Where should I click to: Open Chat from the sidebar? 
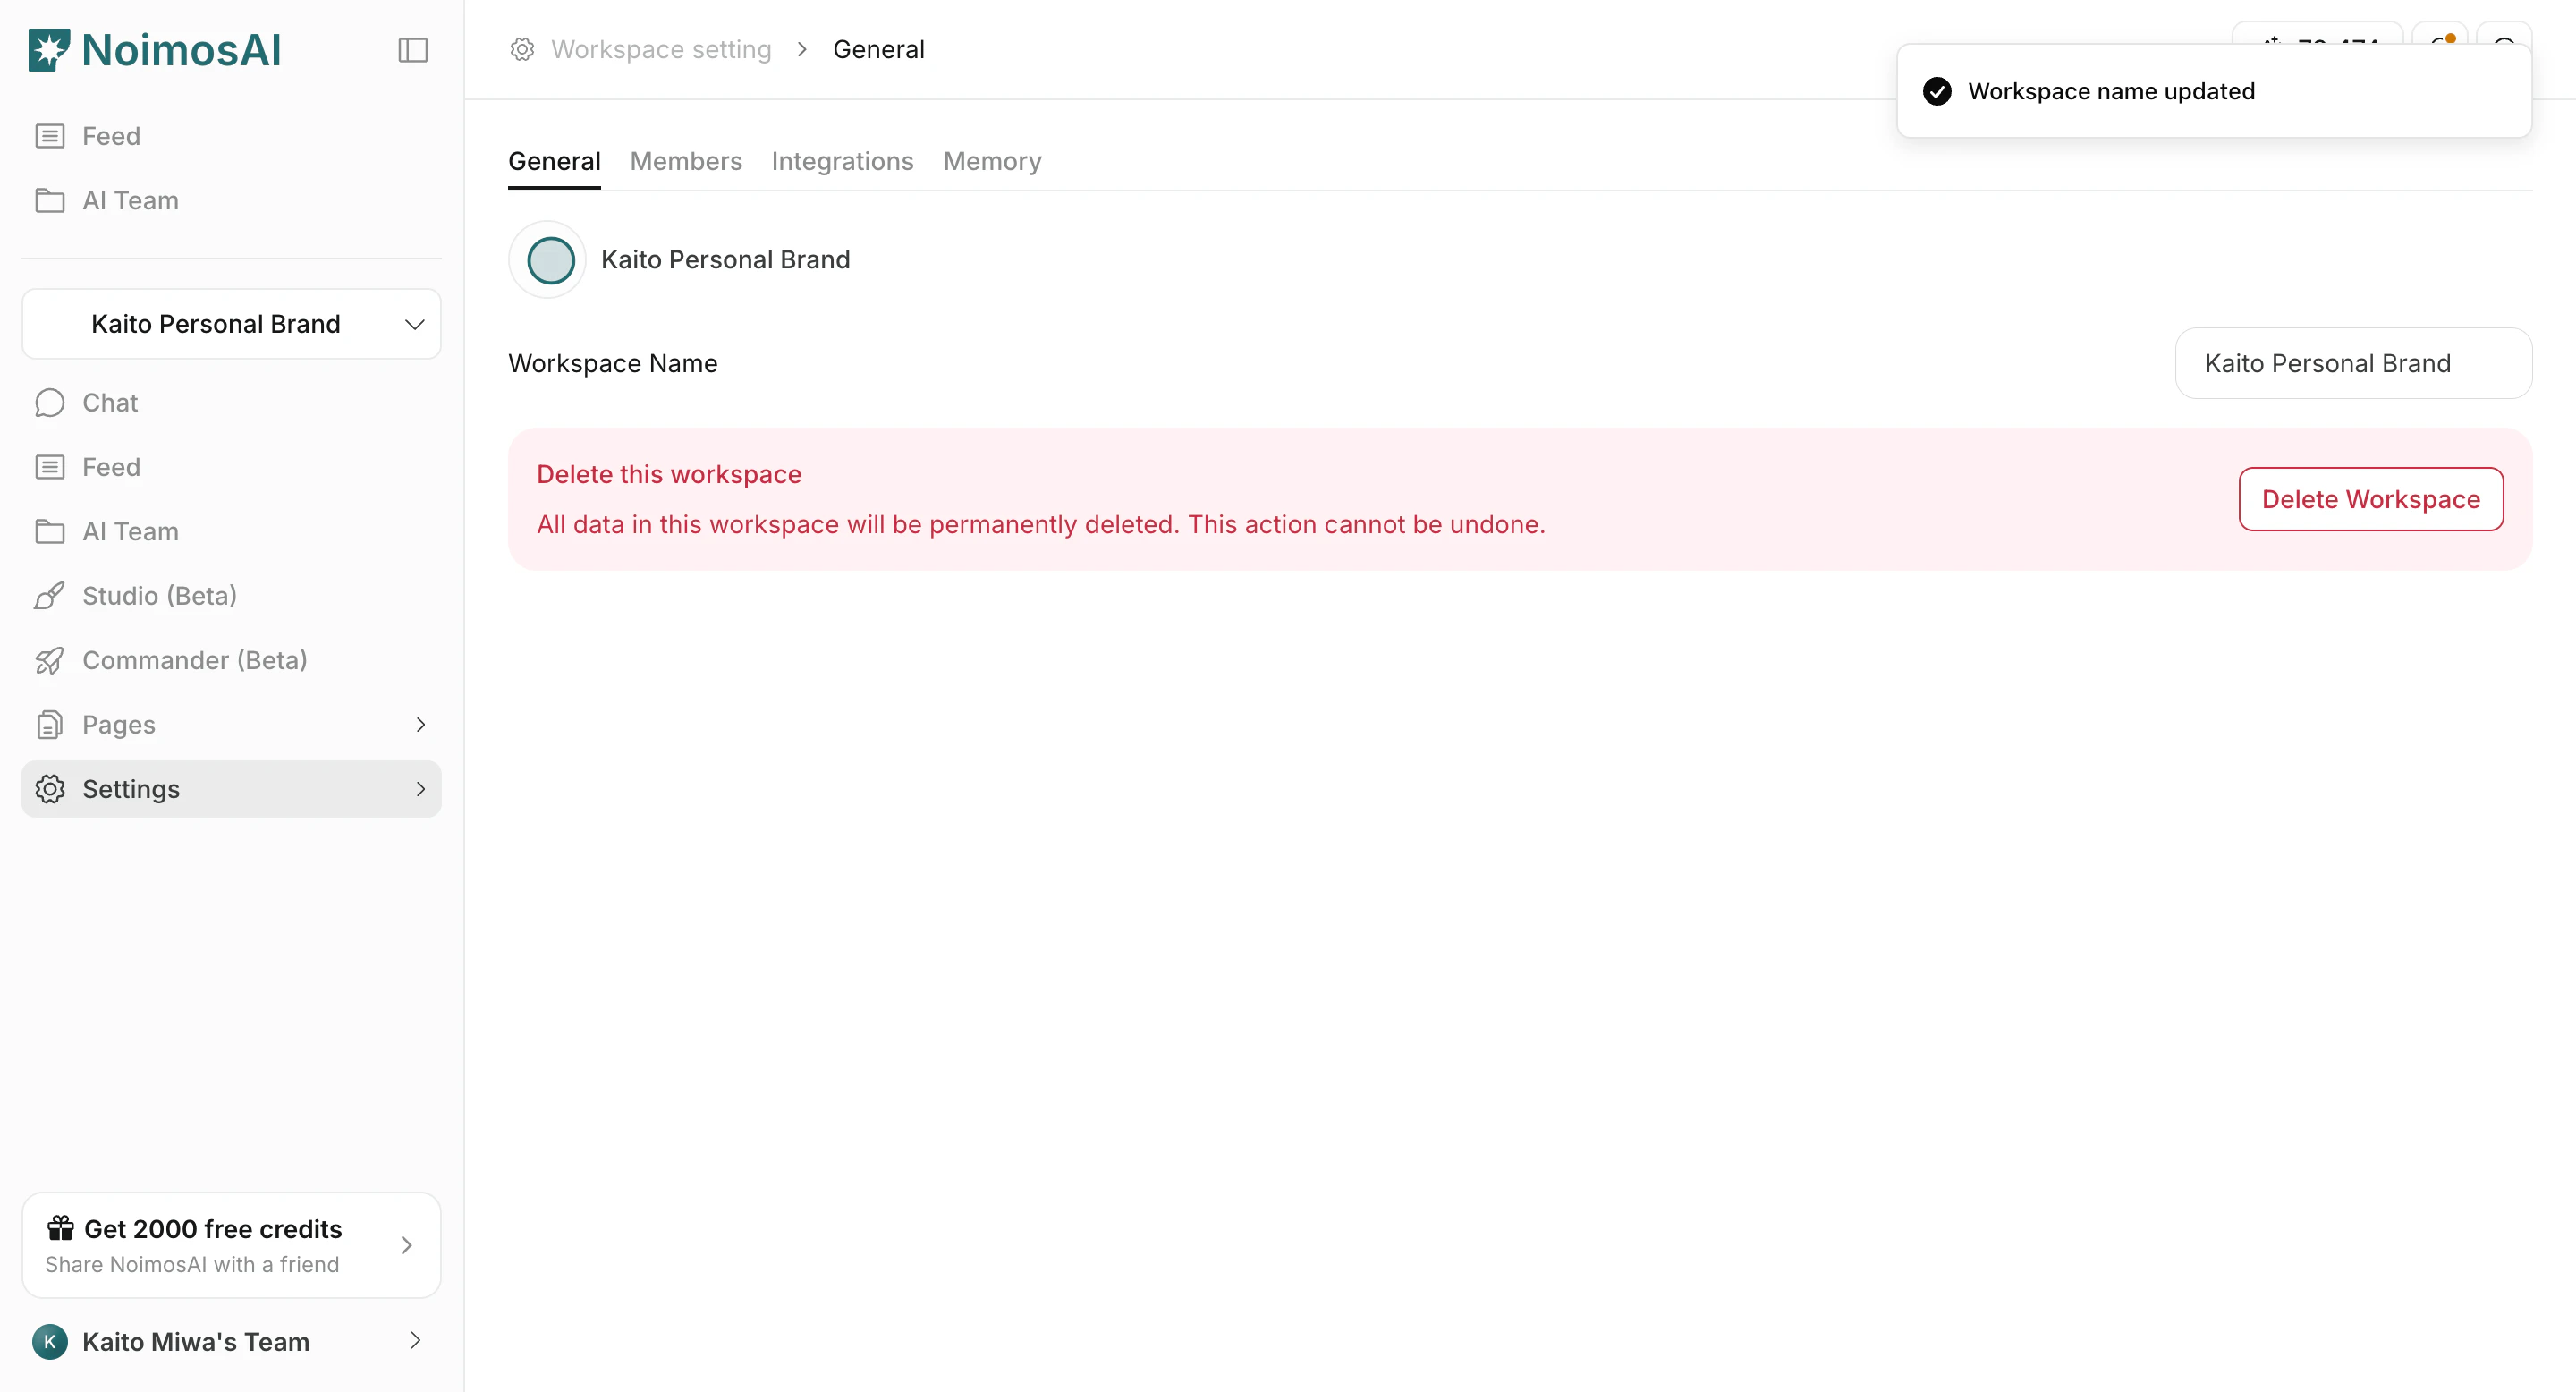point(109,402)
